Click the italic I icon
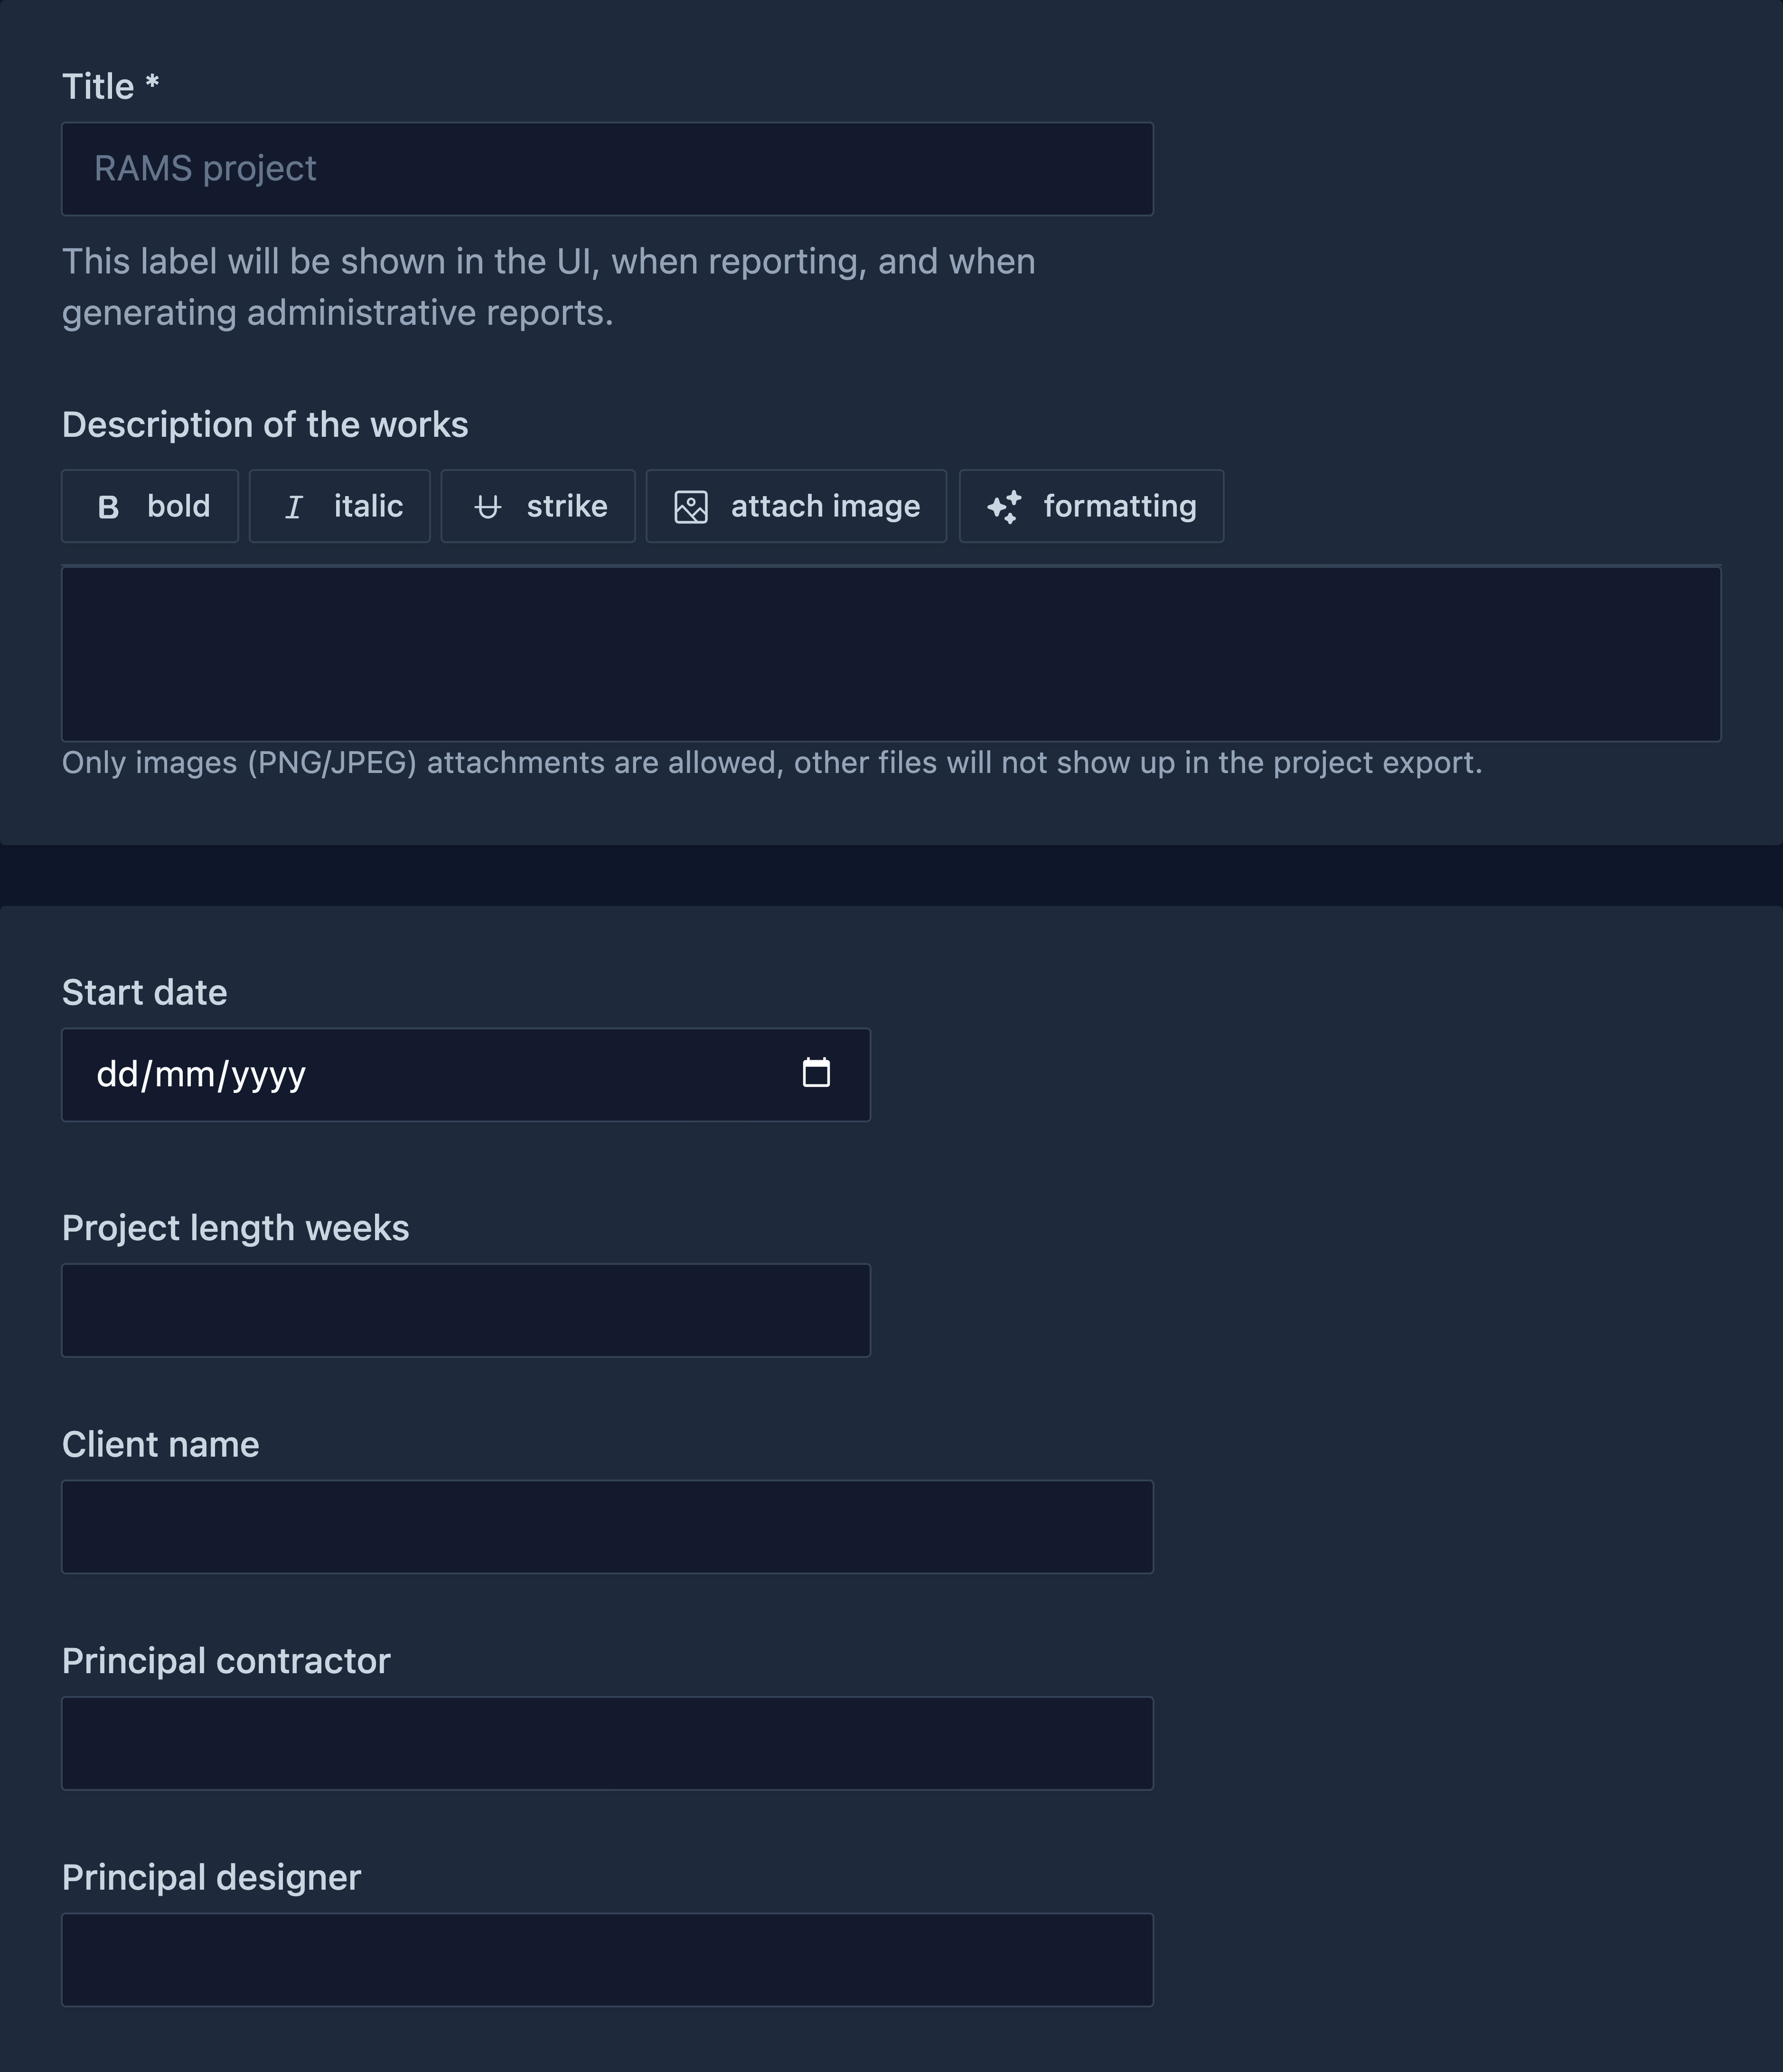The image size is (1783, 2072). pyautogui.click(x=294, y=507)
